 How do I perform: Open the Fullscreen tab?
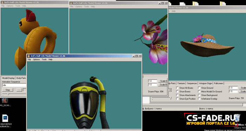click(x=219, y=83)
